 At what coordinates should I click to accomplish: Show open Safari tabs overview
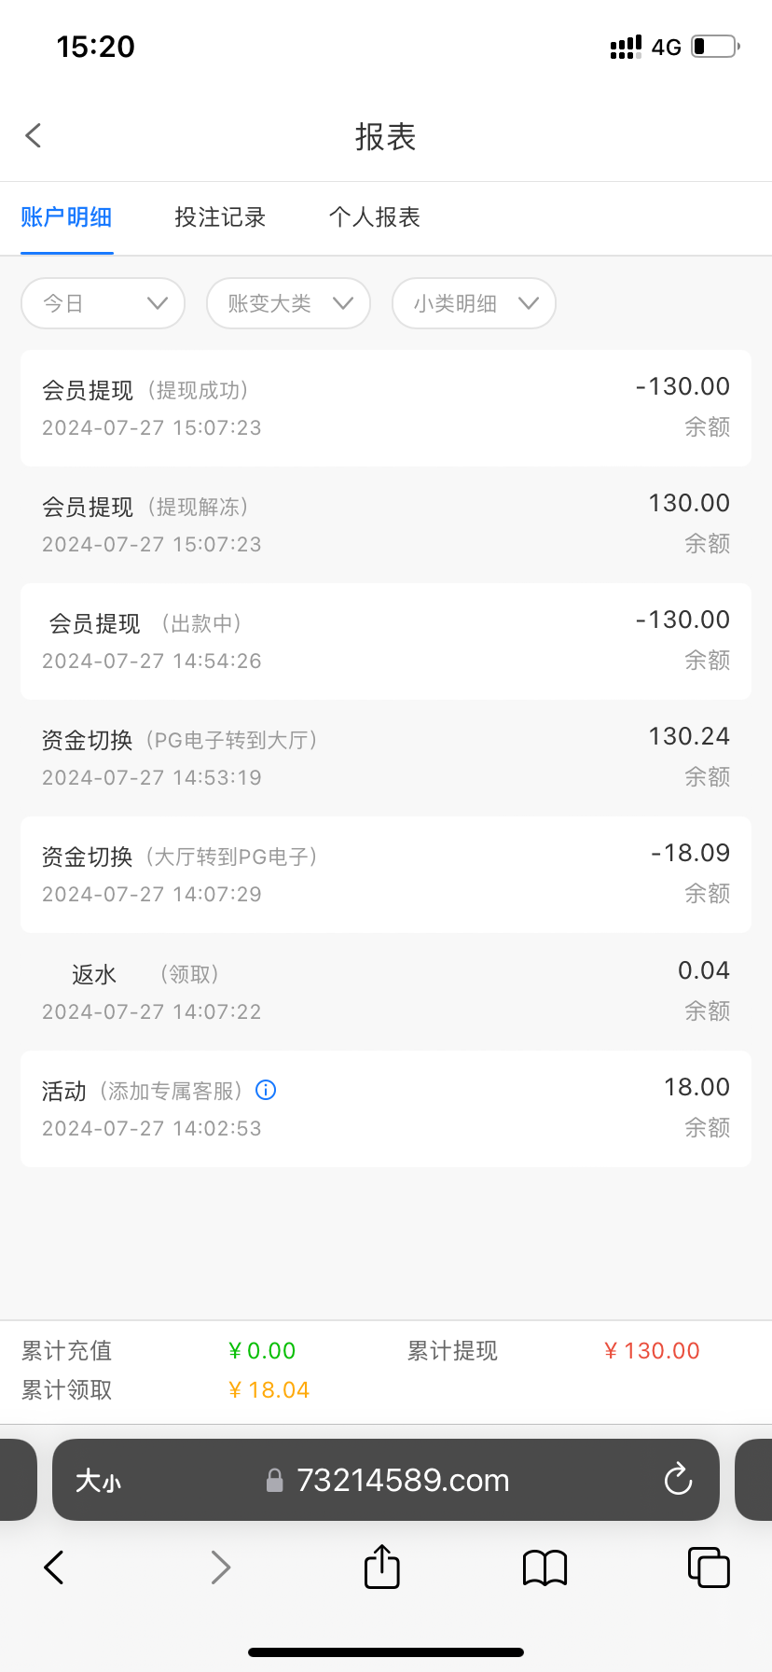click(x=708, y=1567)
